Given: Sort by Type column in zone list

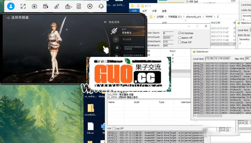Looking at the screenshot, I should click(161, 102).
